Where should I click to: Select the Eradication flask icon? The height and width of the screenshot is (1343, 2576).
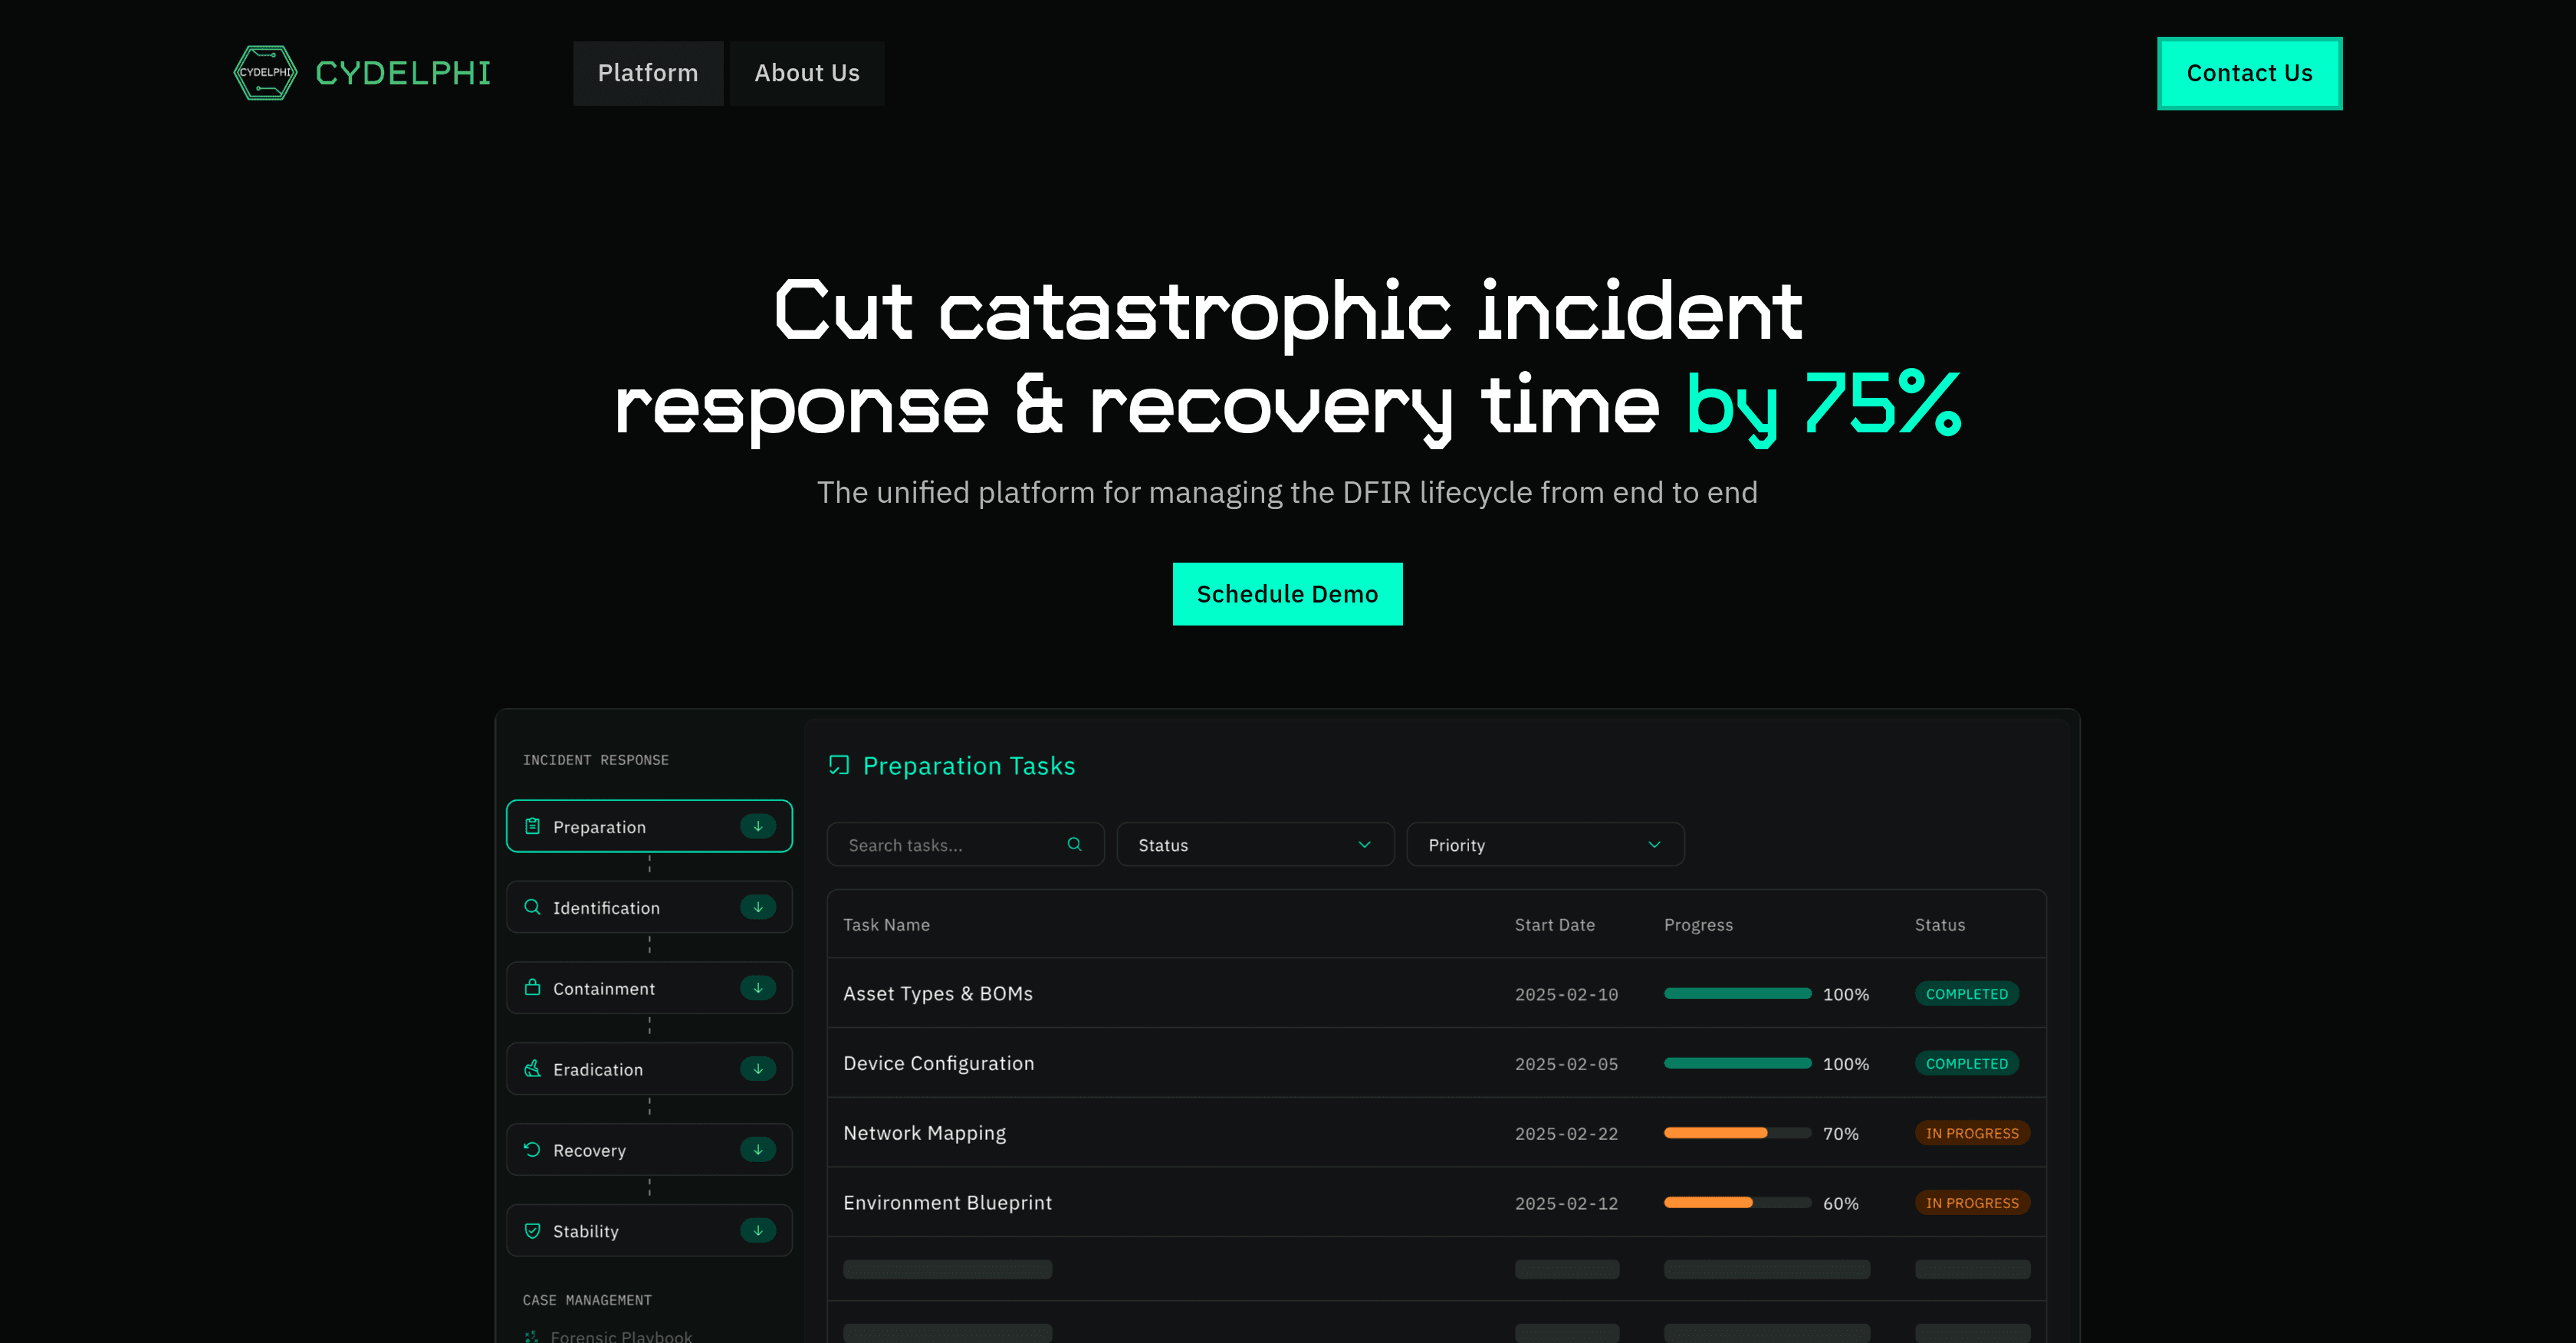[532, 1069]
